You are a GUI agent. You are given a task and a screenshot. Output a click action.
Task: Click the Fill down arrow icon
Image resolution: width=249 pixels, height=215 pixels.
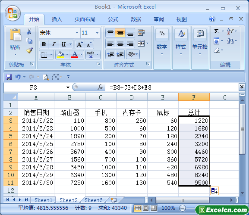[217, 41]
